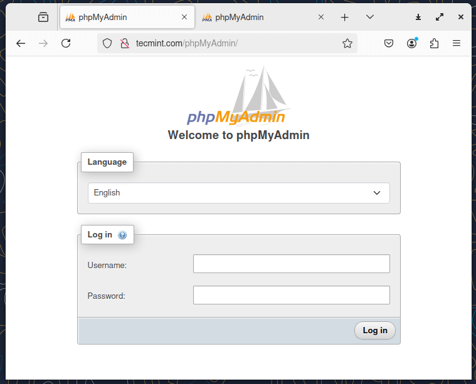Open the extensions puzzle icon
Image resolution: width=476 pixels, height=384 pixels.
pyautogui.click(x=434, y=43)
